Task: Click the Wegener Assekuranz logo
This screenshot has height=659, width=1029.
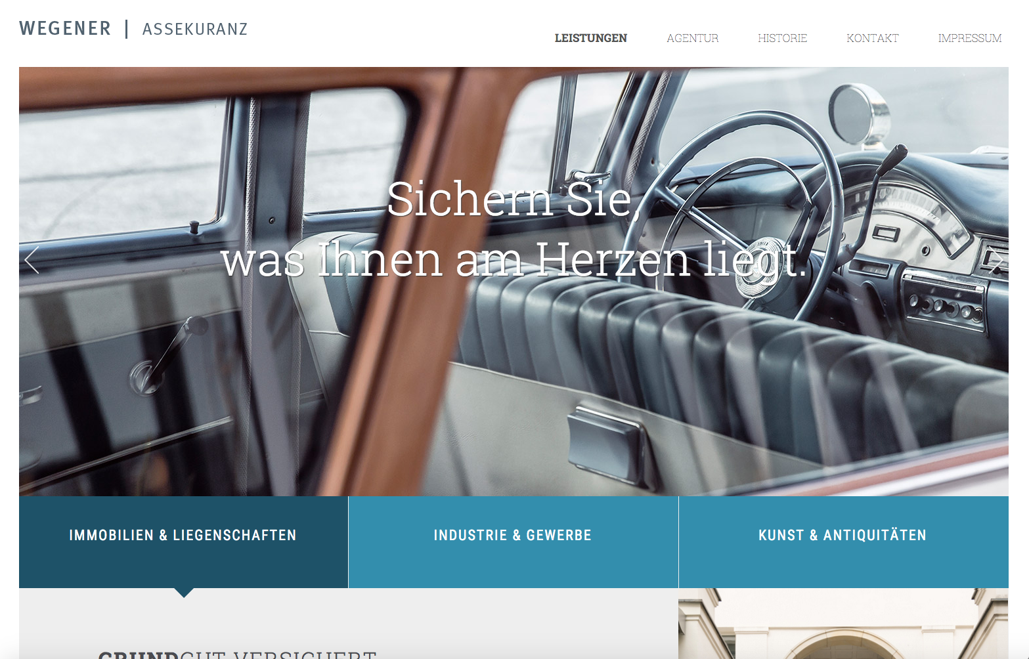Action: (133, 29)
